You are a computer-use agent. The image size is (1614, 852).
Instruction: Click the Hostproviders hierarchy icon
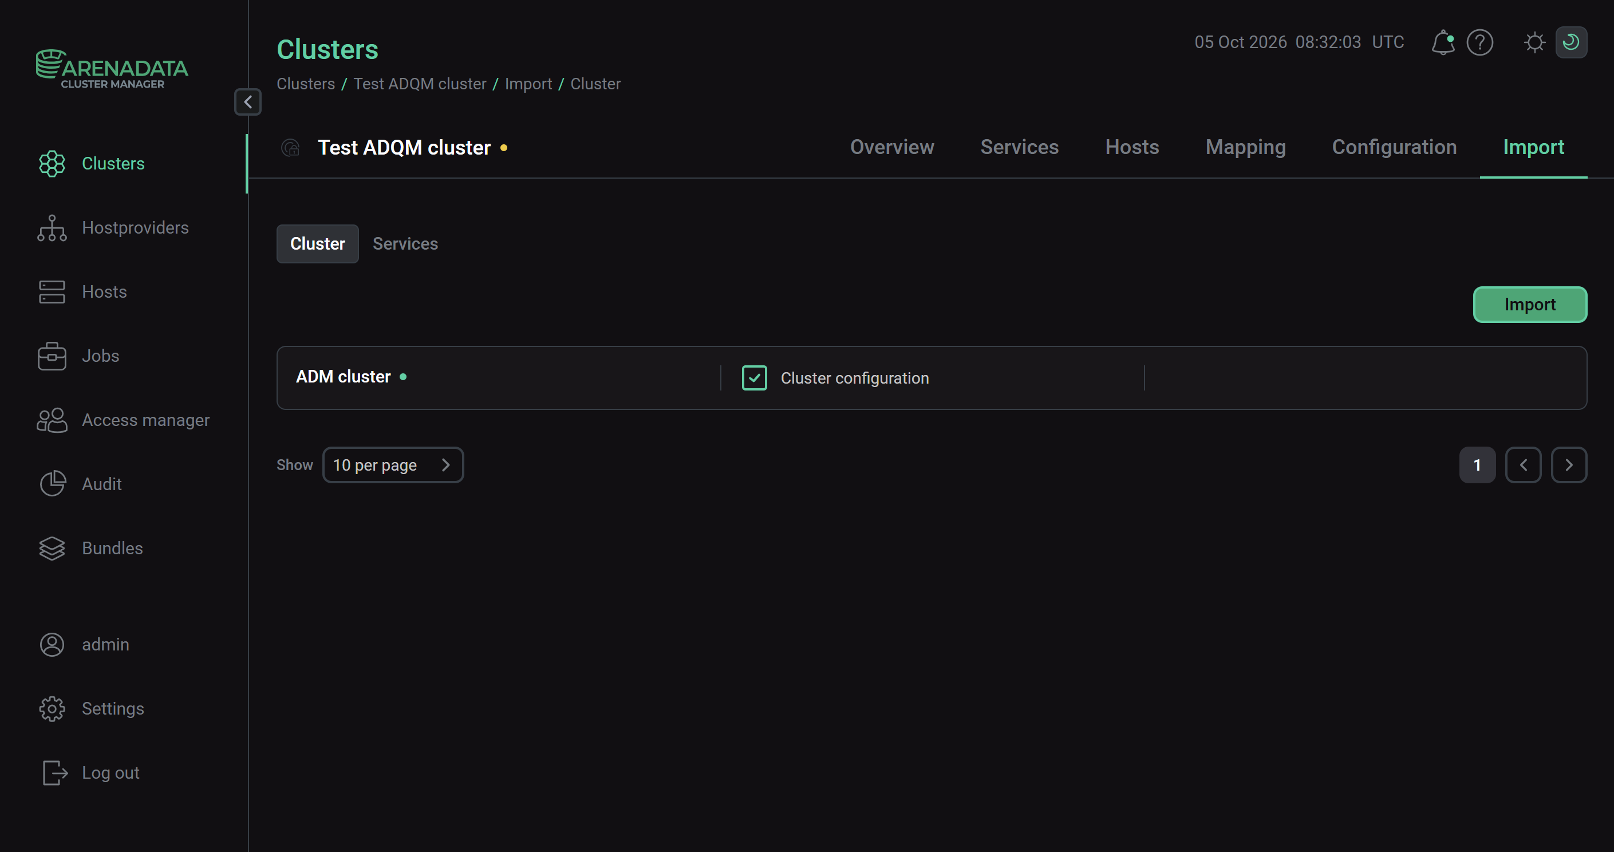click(x=52, y=228)
